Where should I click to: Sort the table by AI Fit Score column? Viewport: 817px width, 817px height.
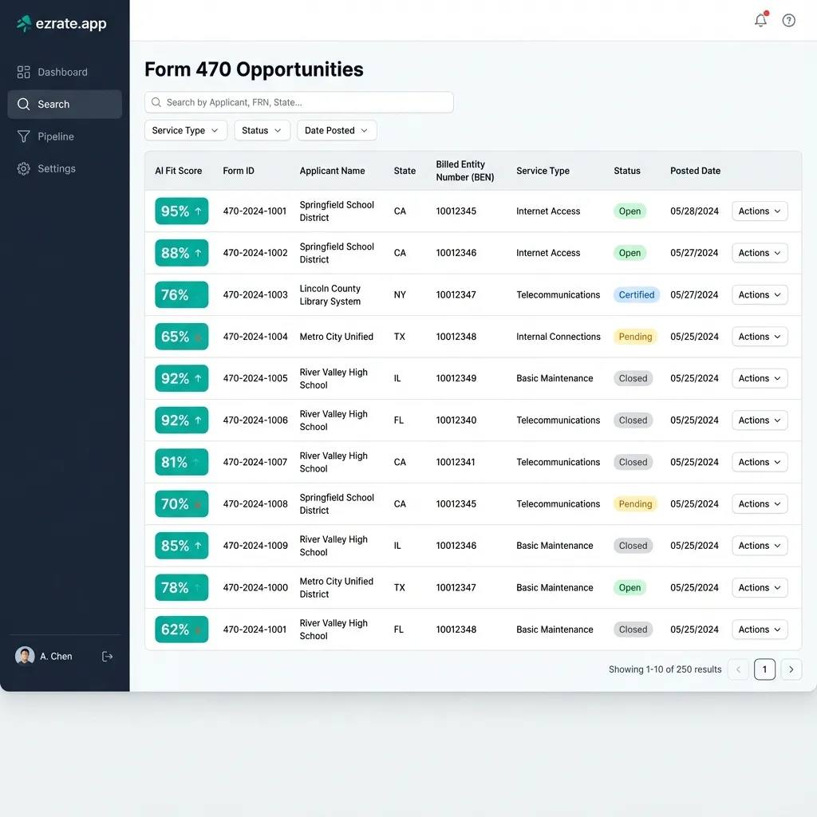pyautogui.click(x=178, y=171)
